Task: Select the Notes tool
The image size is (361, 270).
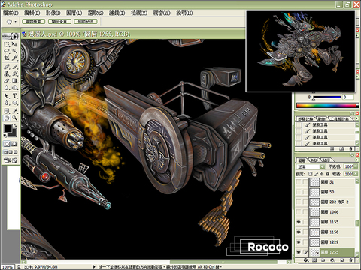Action: tap(7, 111)
